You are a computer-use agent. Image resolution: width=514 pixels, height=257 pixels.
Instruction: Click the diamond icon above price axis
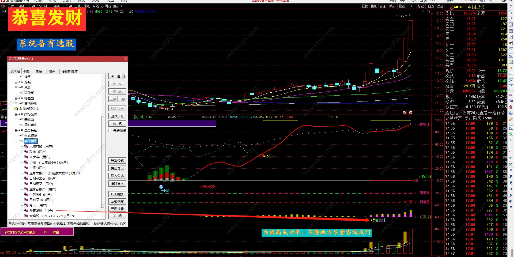pyautogui.click(x=424, y=12)
